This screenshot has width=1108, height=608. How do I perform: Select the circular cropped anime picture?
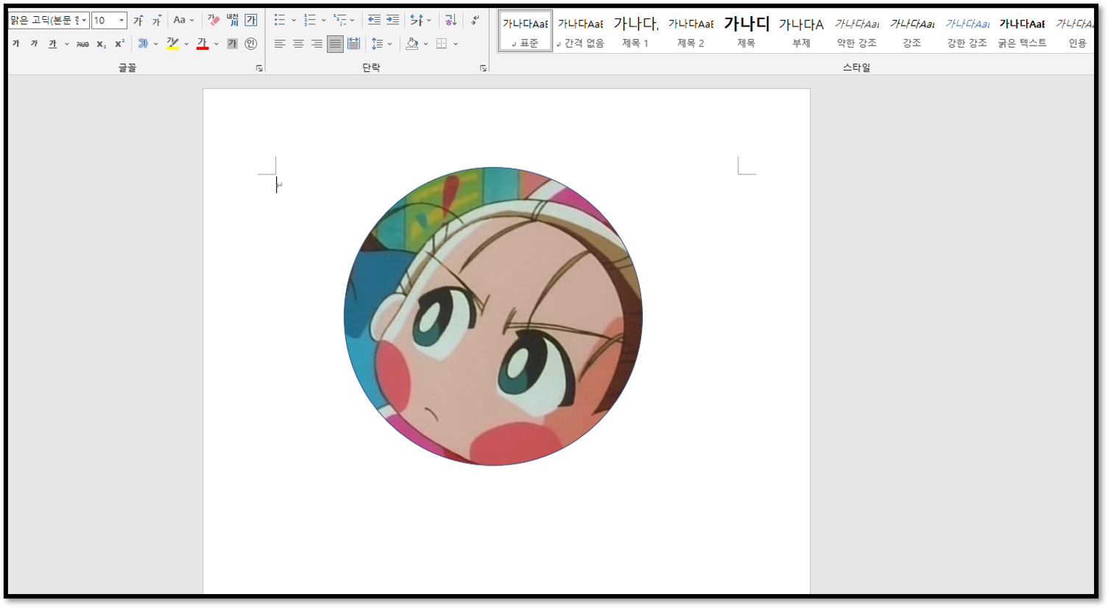493,316
